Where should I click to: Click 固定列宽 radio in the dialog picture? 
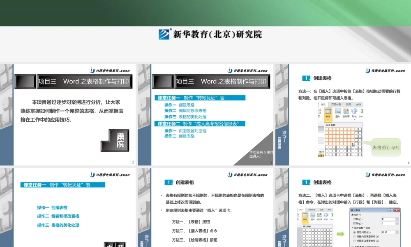point(354,232)
